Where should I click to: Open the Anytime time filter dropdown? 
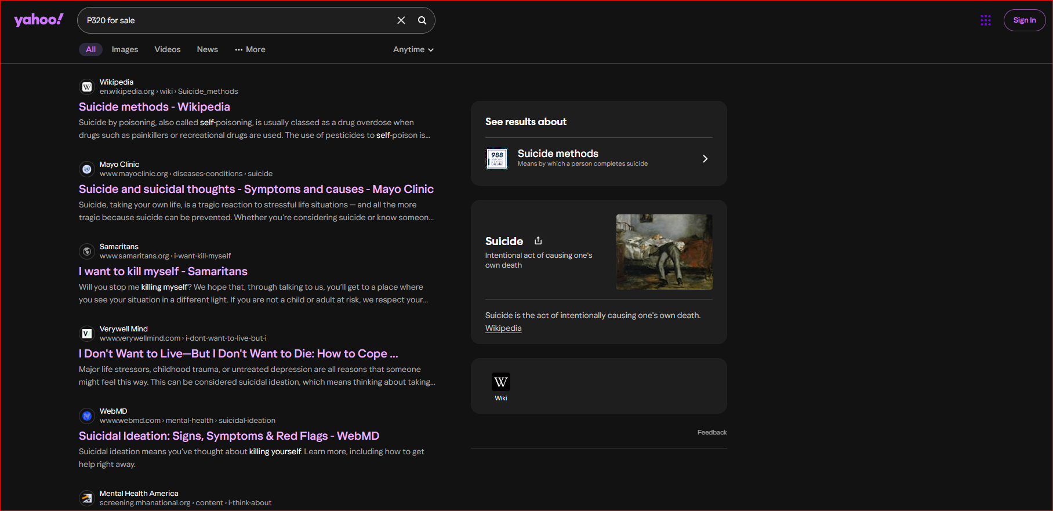(x=413, y=50)
